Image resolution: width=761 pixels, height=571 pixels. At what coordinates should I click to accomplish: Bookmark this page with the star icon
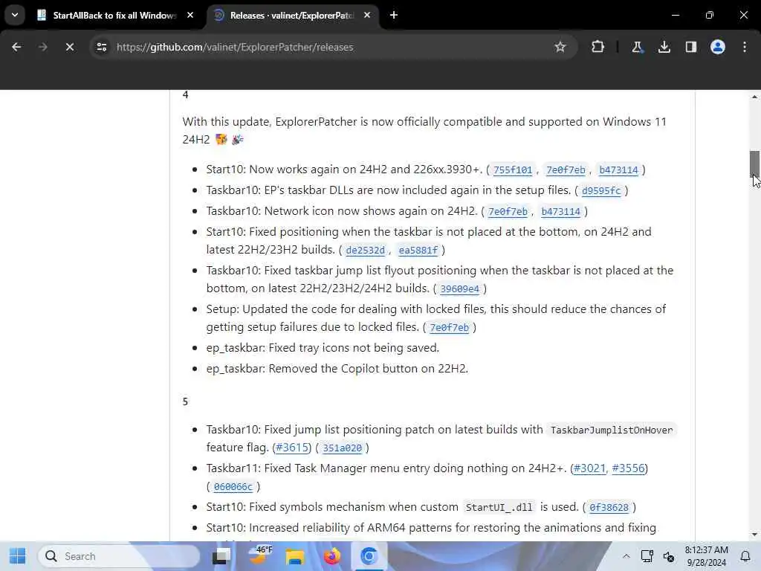tap(560, 47)
